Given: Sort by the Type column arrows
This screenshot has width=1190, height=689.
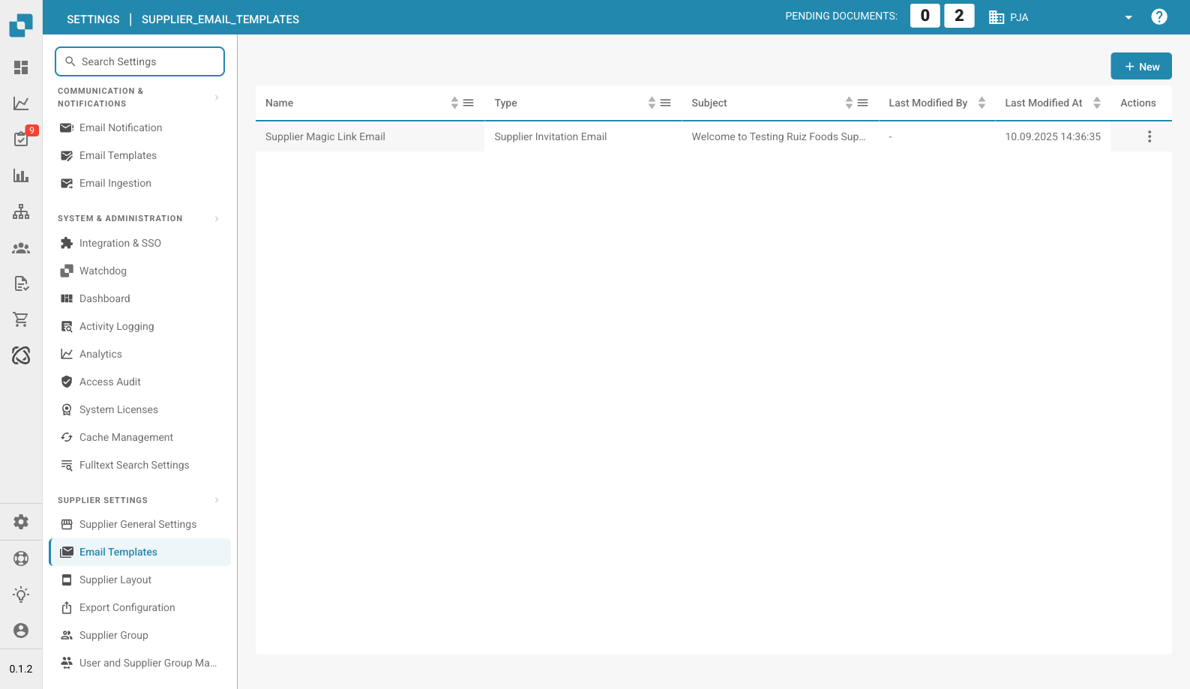Looking at the screenshot, I should tap(652, 103).
